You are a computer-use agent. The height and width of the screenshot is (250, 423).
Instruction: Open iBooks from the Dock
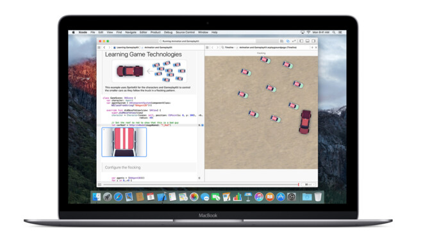click(269, 197)
